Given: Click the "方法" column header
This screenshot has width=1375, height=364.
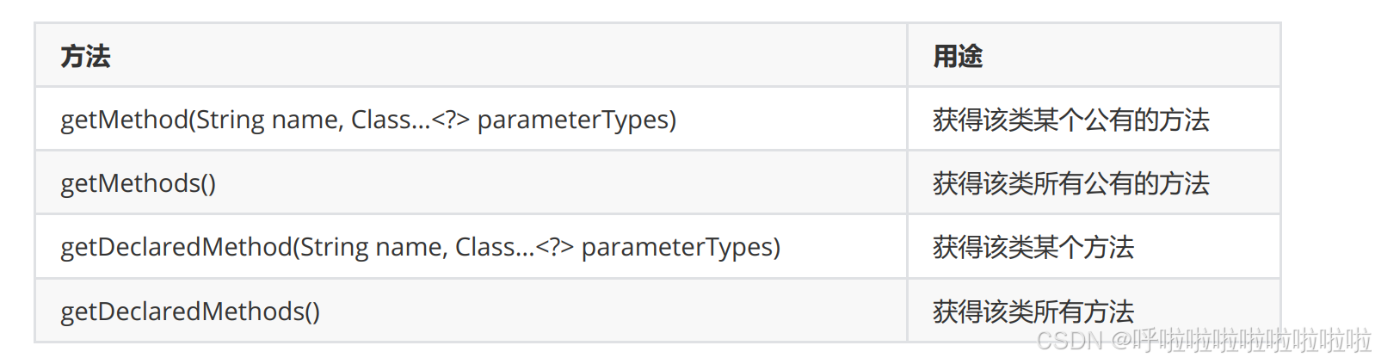Looking at the screenshot, I should click(85, 57).
